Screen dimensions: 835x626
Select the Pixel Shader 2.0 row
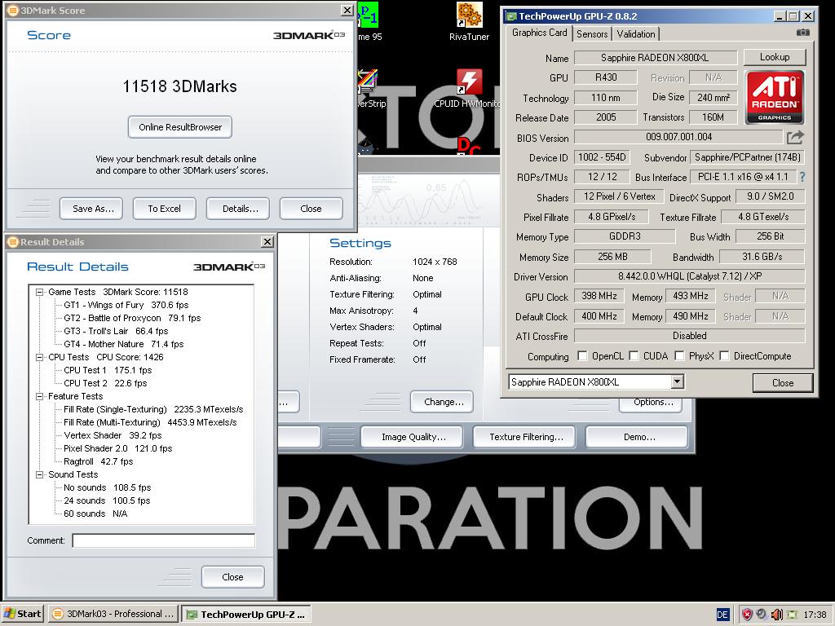tap(117, 448)
